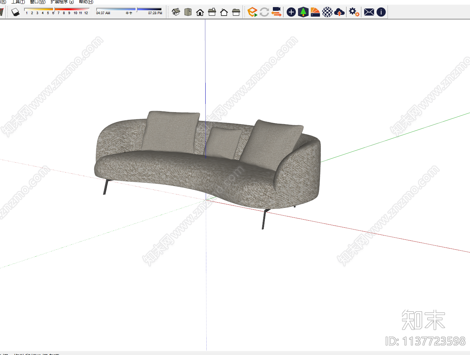Open the orange materials editor icon
This screenshot has height=355, width=470.
315,12
